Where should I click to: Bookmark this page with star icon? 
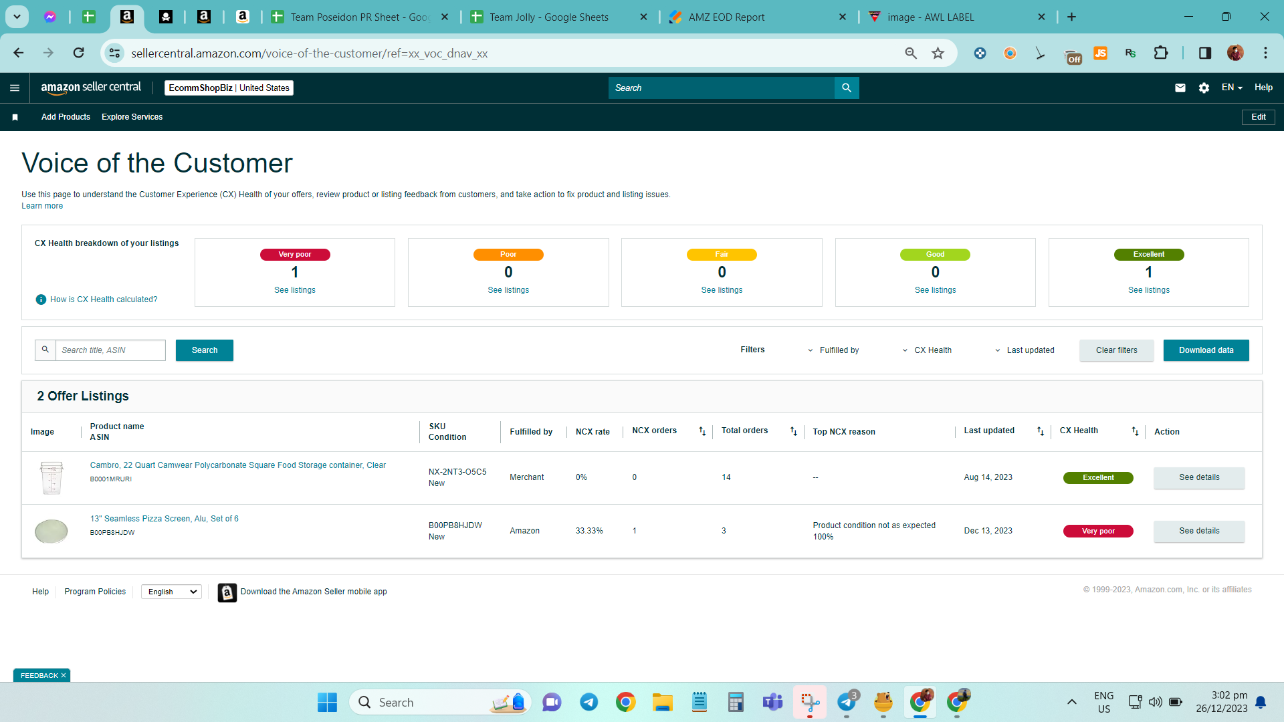pos(938,53)
